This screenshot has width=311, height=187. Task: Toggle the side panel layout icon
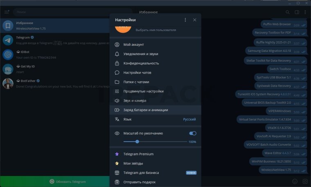(297, 12)
